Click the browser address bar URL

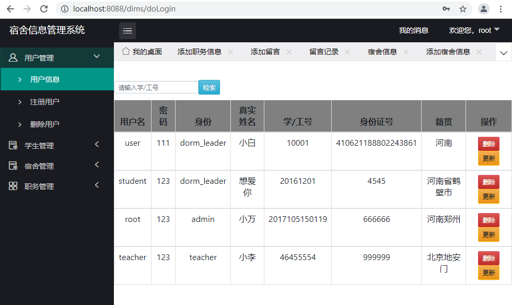pyautogui.click(x=124, y=9)
